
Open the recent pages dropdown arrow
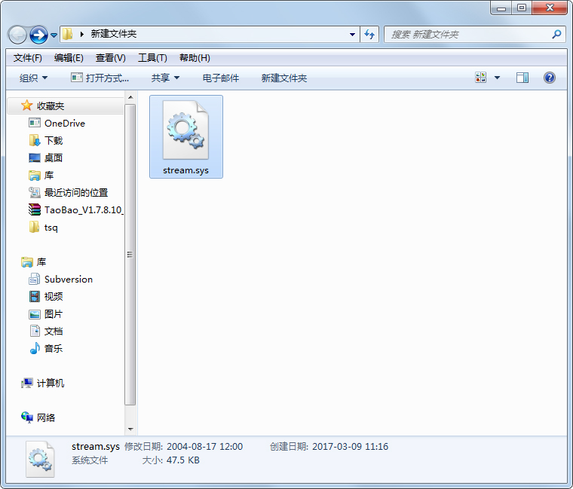[x=54, y=35]
